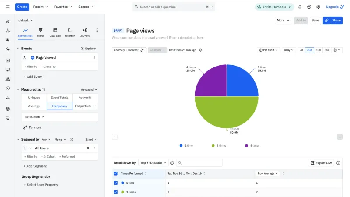The width and height of the screenshot is (350, 197).
Task: Click Segment by info icon
Action: 71,139
